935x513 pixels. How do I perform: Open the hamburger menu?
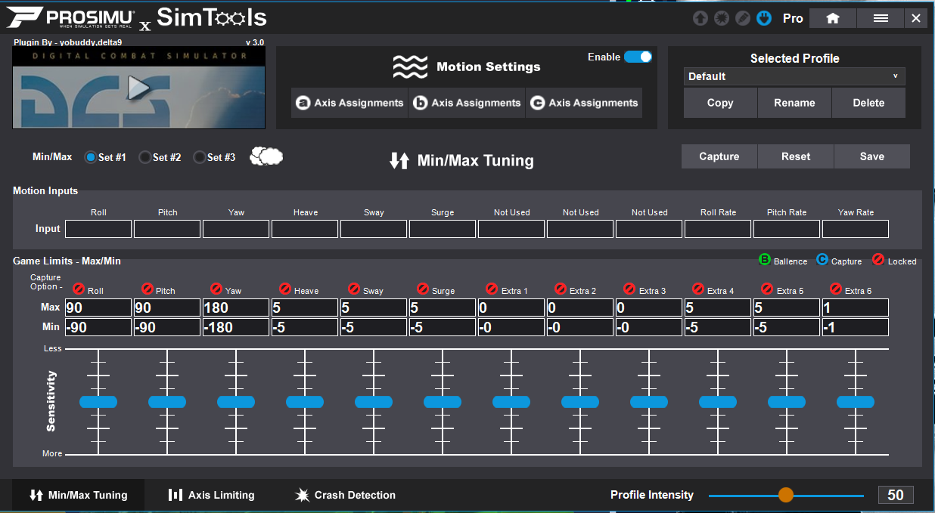[x=881, y=18]
